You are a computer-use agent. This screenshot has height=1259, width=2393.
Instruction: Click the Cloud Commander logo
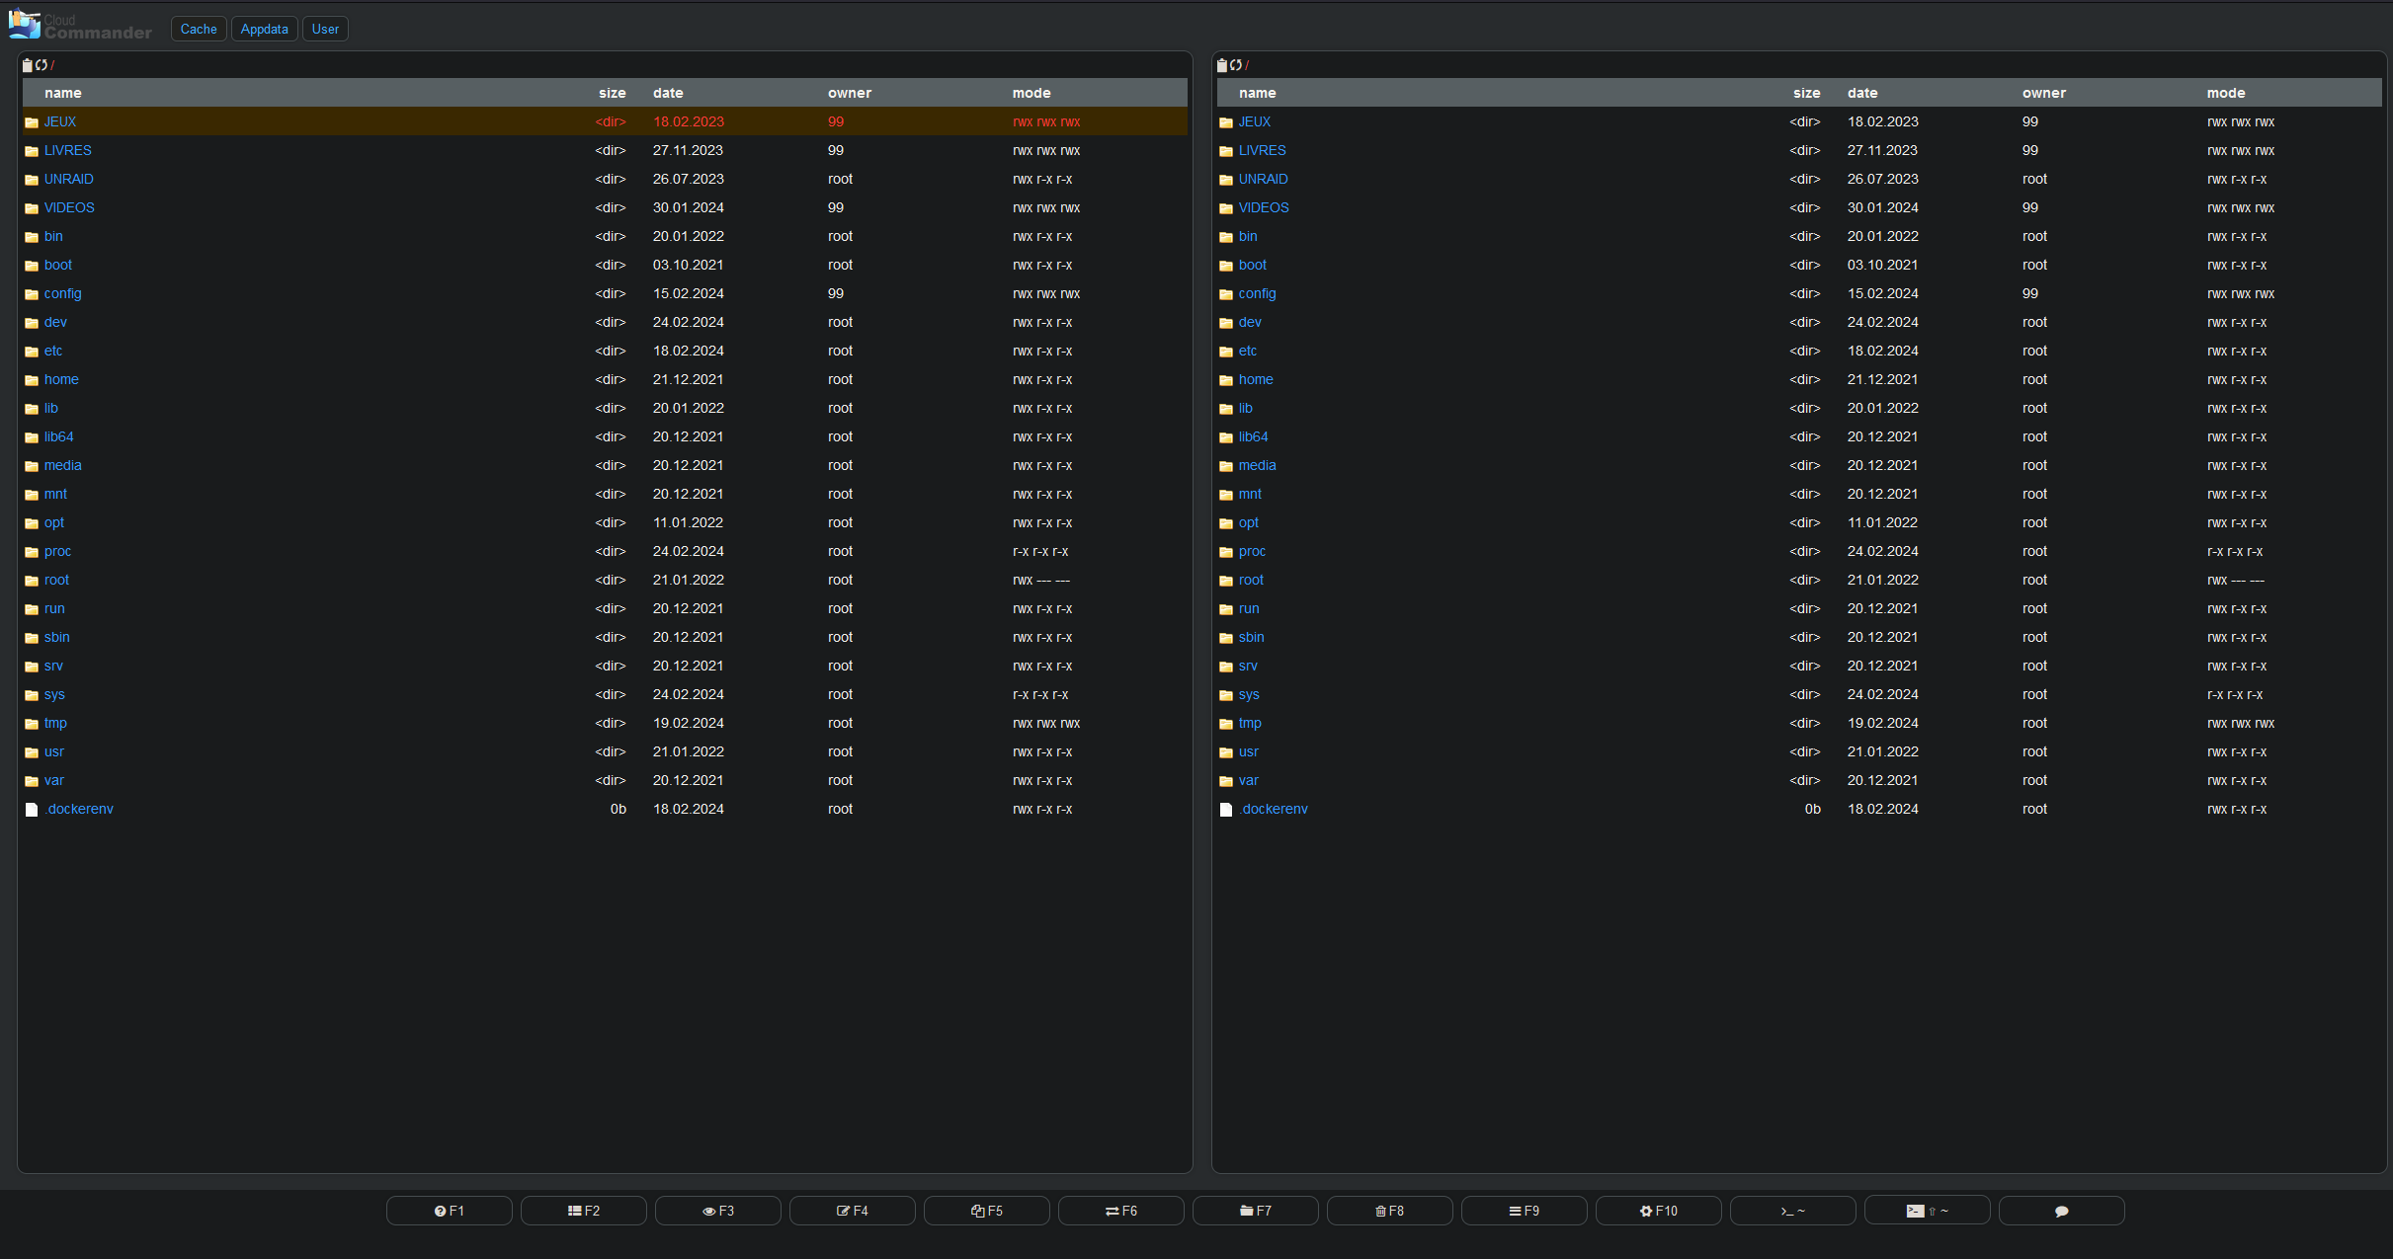pos(81,26)
